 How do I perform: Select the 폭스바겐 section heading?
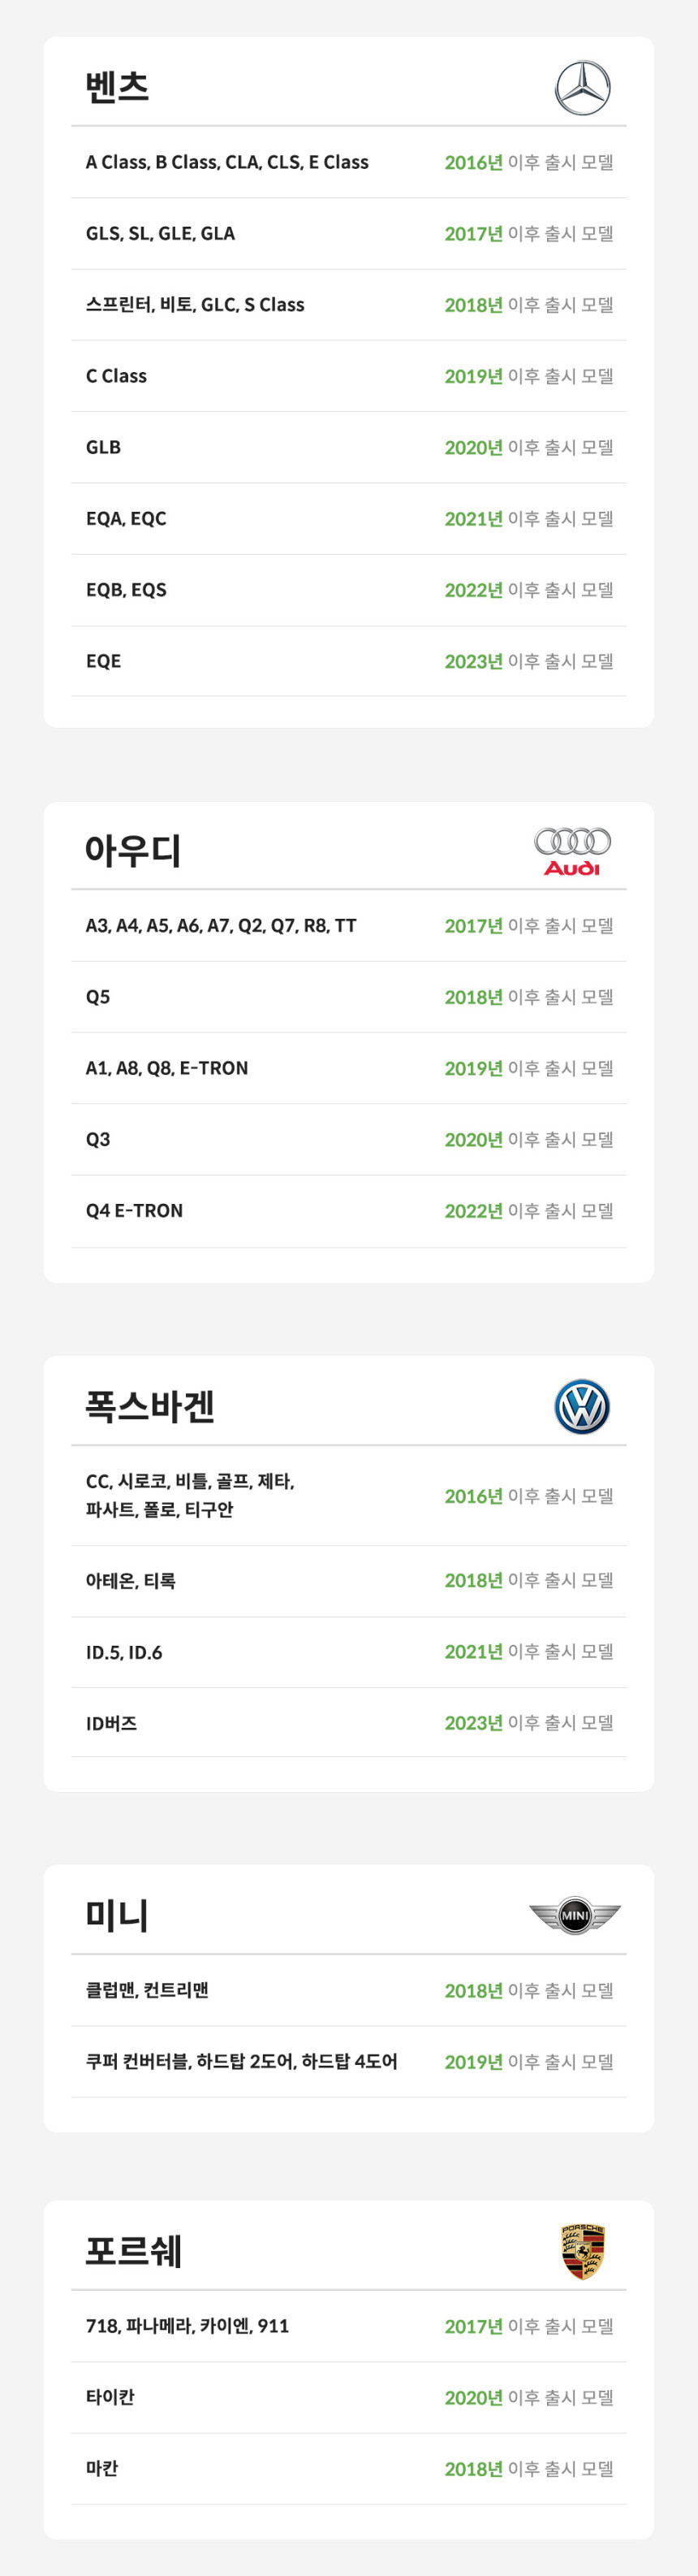point(150,1406)
